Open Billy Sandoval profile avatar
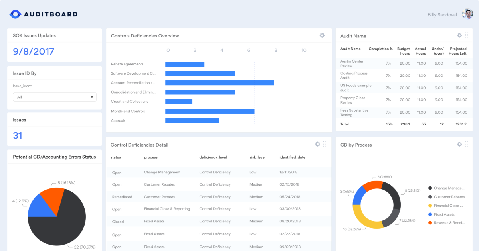 [x=467, y=14]
